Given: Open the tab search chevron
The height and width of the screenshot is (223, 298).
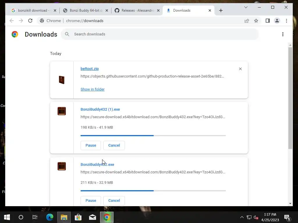Looking at the screenshot, I should (246, 7).
